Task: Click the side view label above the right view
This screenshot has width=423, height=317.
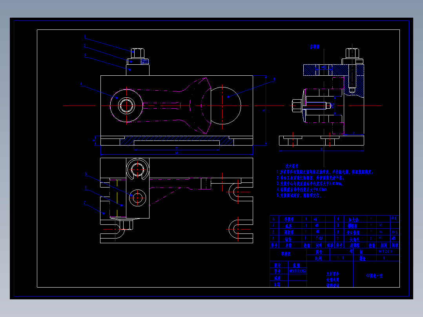Action: 315,47
